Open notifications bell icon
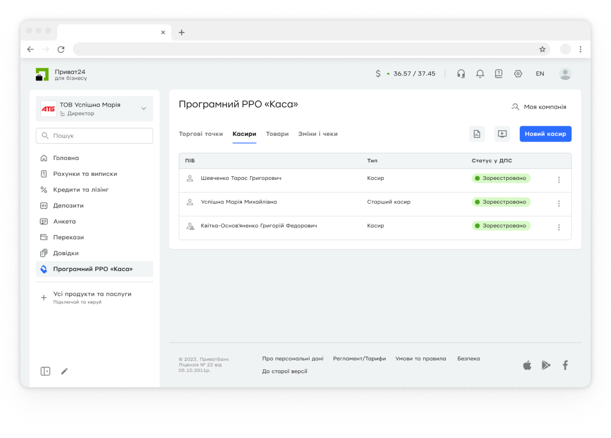 (x=480, y=74)
